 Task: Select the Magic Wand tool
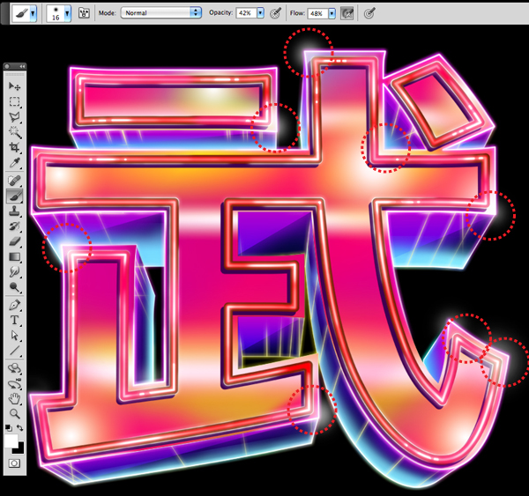[14, 132]
